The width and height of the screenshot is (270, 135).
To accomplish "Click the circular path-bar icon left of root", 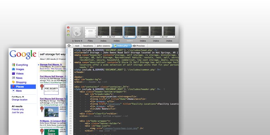I will pos(69,46).
